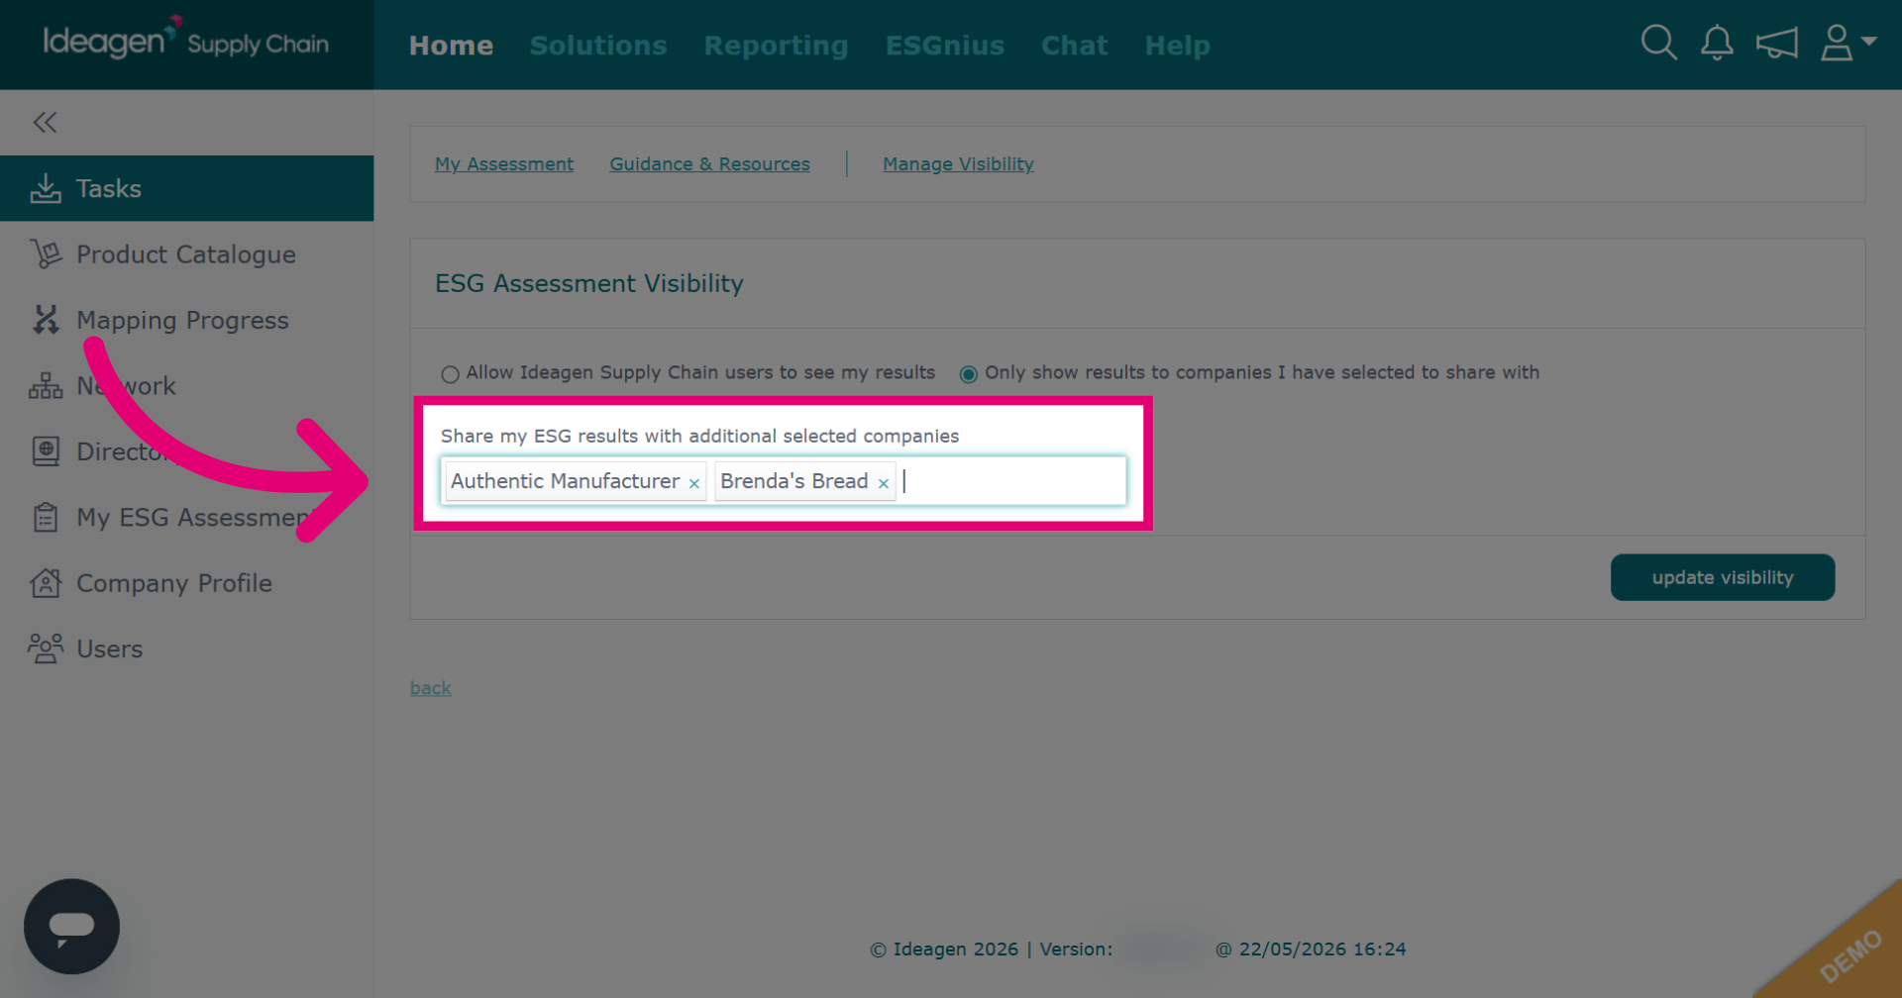Open Manage Visibility link

959,164
